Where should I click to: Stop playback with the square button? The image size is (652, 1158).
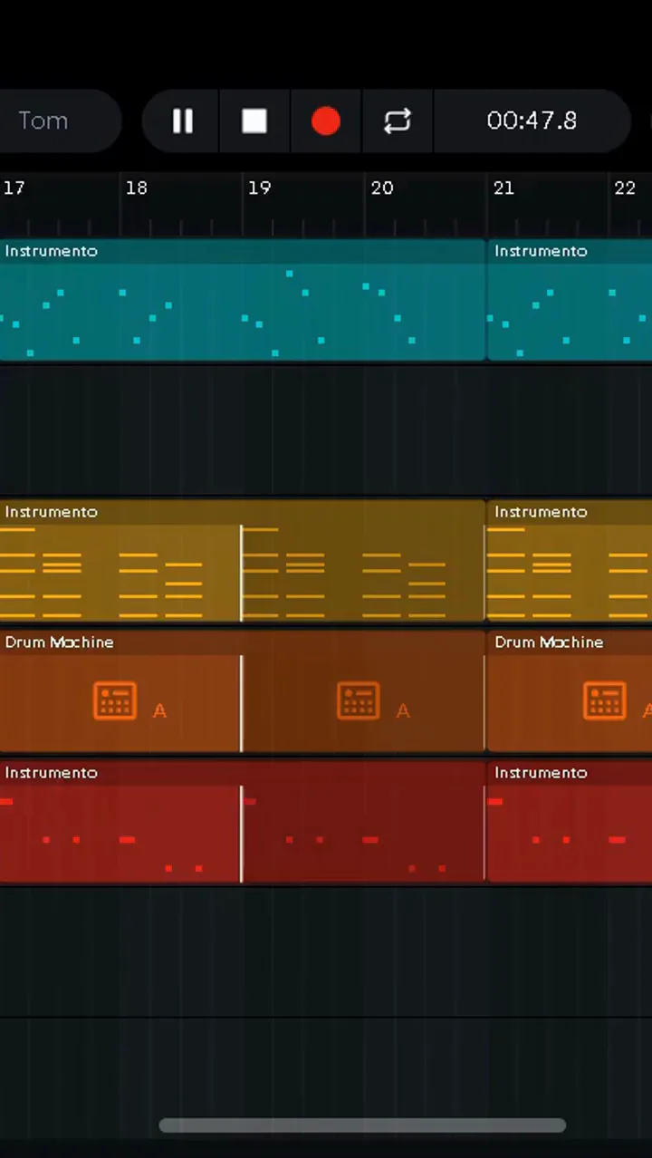click(254, 121)
